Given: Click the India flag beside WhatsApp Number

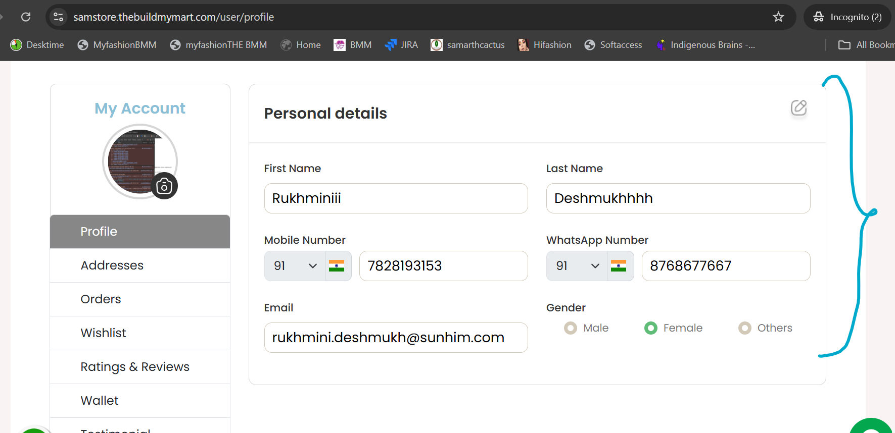Looking at the screenshot, I should pyautogui.click(x=619, y=265).
